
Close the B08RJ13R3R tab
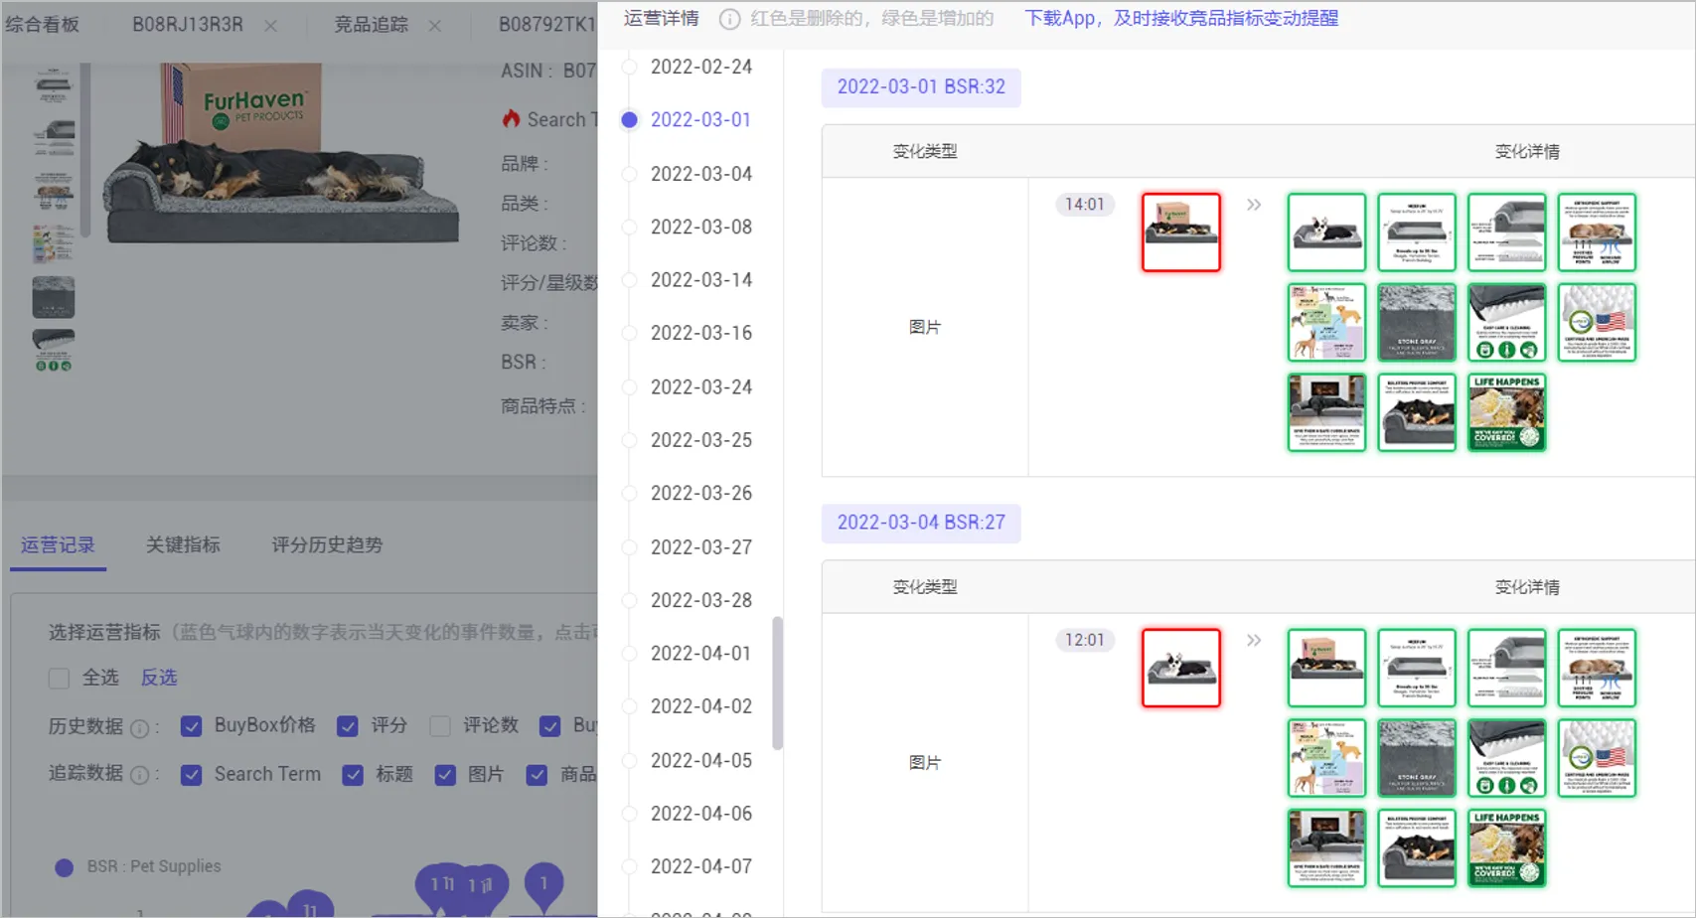pos(270,26)
